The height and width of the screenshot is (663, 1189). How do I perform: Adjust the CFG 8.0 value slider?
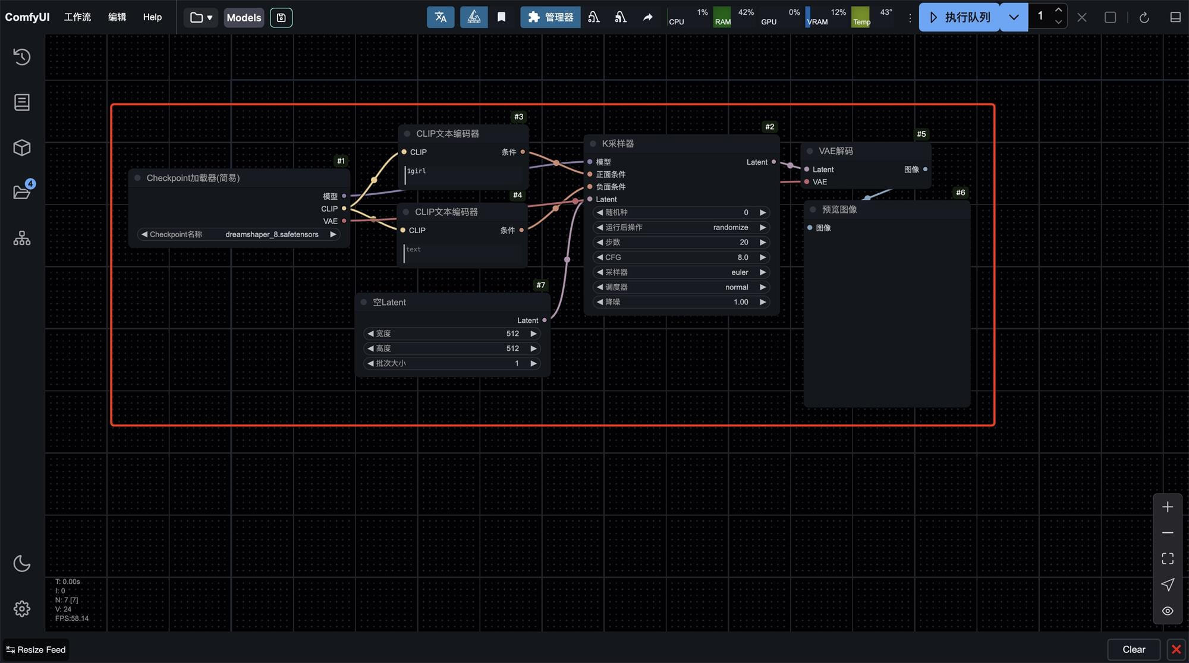(681, 257)
